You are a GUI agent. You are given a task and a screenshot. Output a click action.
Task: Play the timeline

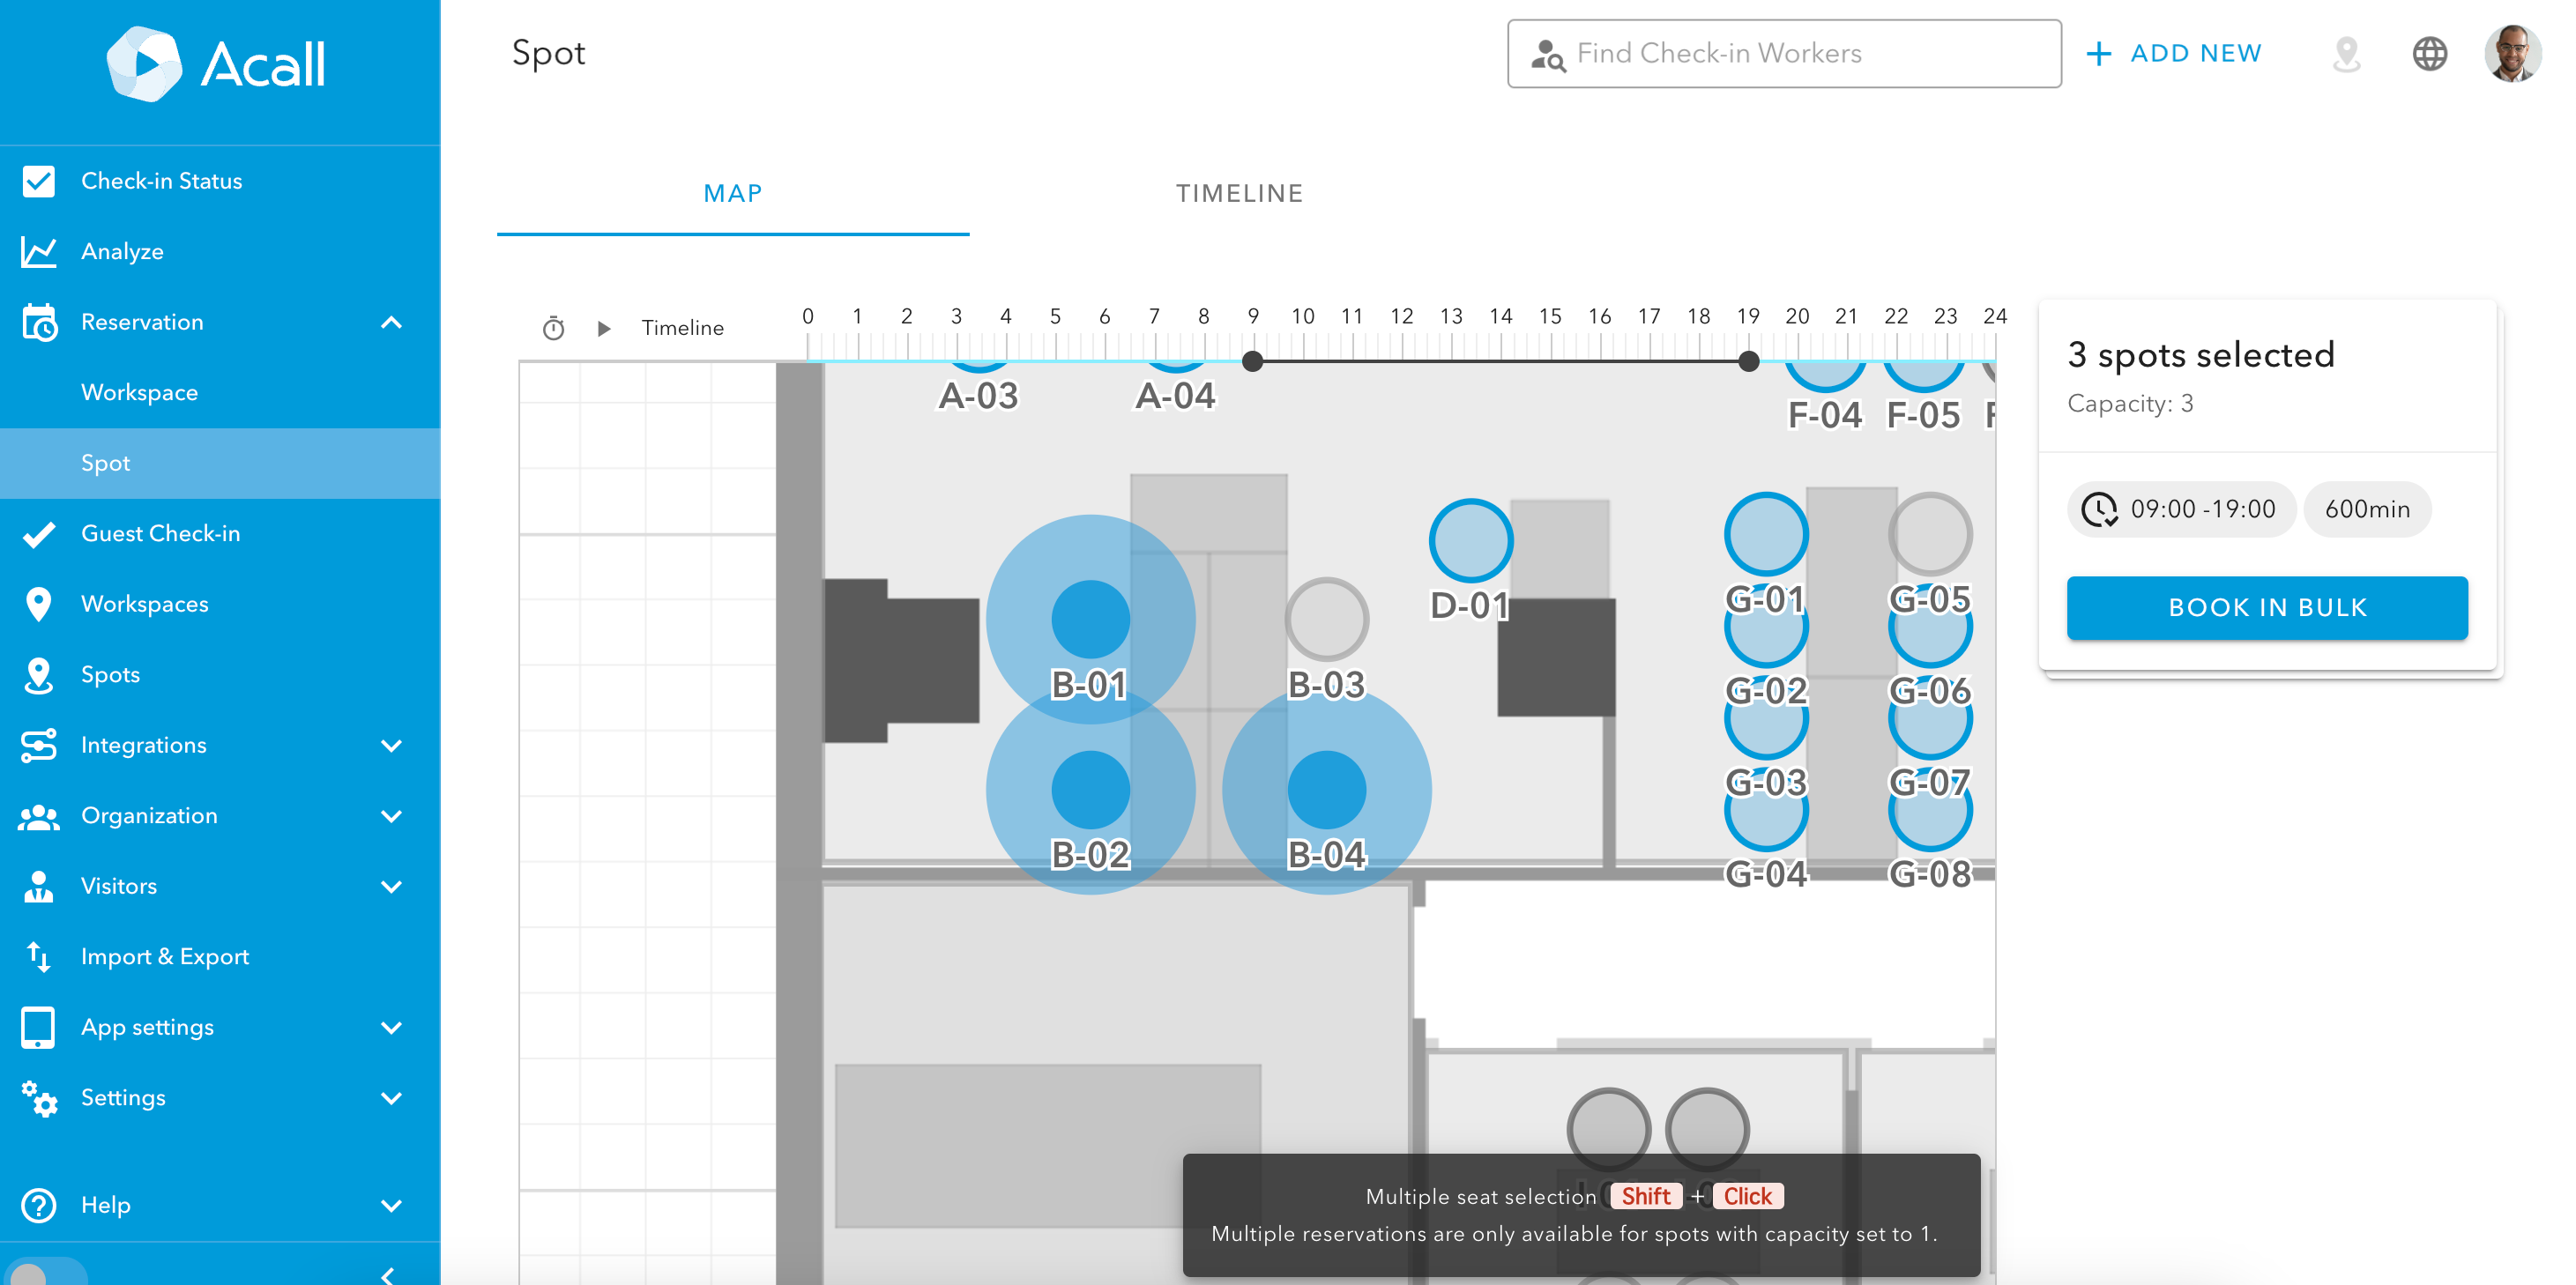pyautogui.click(x=603, y=328)
